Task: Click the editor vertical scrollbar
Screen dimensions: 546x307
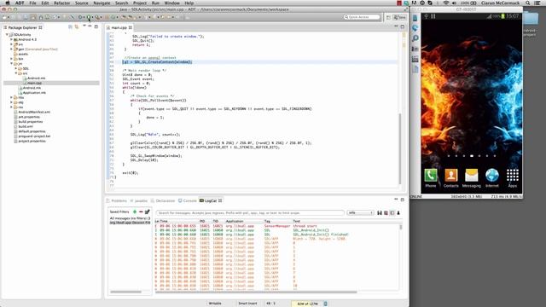Action: point(400,148)
